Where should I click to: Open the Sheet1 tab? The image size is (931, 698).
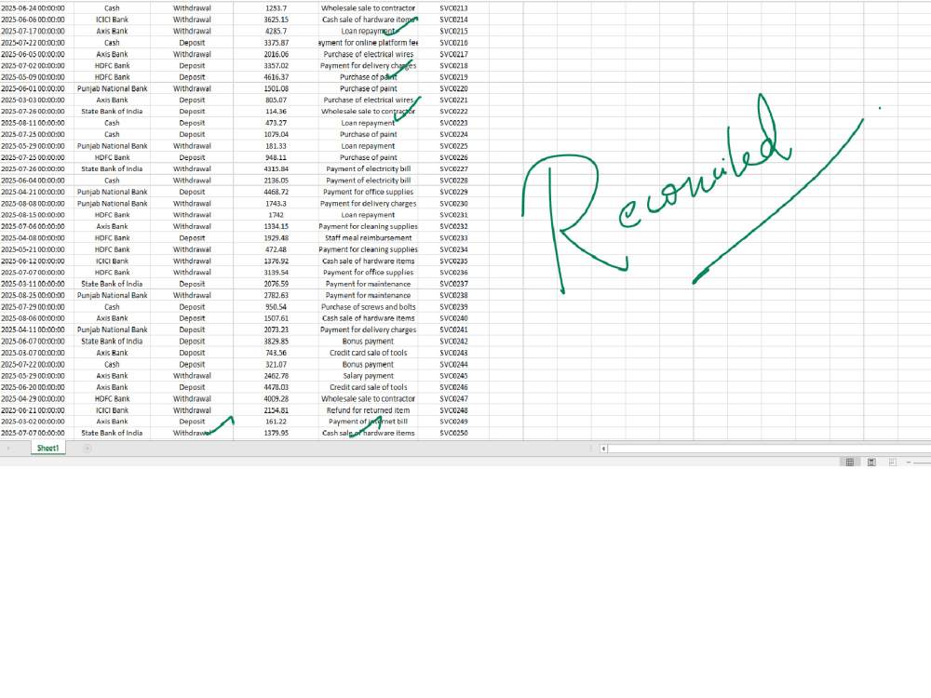48,449
